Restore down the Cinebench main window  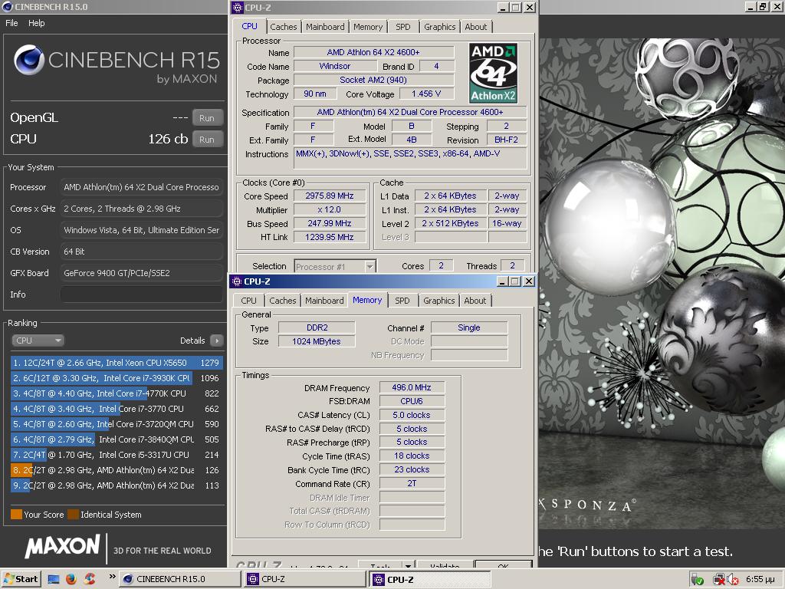pos(763,6)
